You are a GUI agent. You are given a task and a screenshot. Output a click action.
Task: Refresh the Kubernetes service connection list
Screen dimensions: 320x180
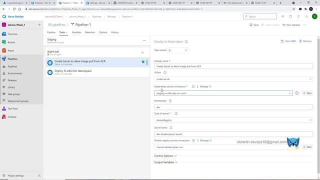click(x=296, y=93)
